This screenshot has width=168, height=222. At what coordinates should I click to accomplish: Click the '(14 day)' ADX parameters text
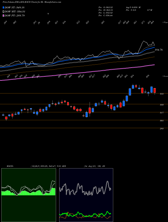[x=88, y=166]
